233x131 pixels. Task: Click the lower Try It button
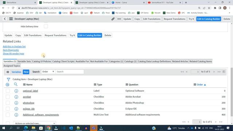[x=72, y=35]
